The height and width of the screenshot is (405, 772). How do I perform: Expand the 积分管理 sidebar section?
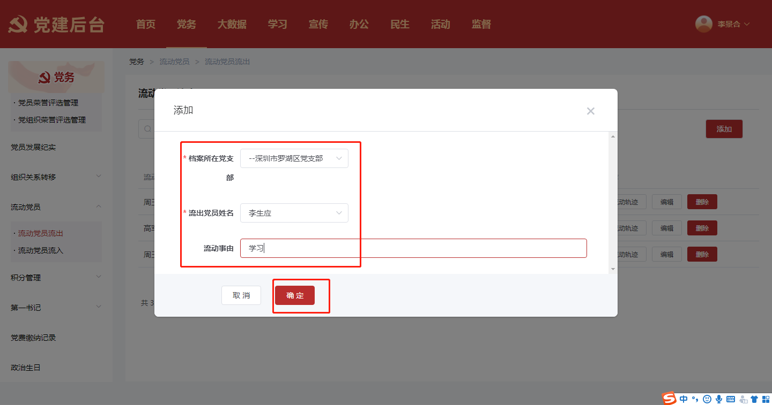(x=99, y=277)
